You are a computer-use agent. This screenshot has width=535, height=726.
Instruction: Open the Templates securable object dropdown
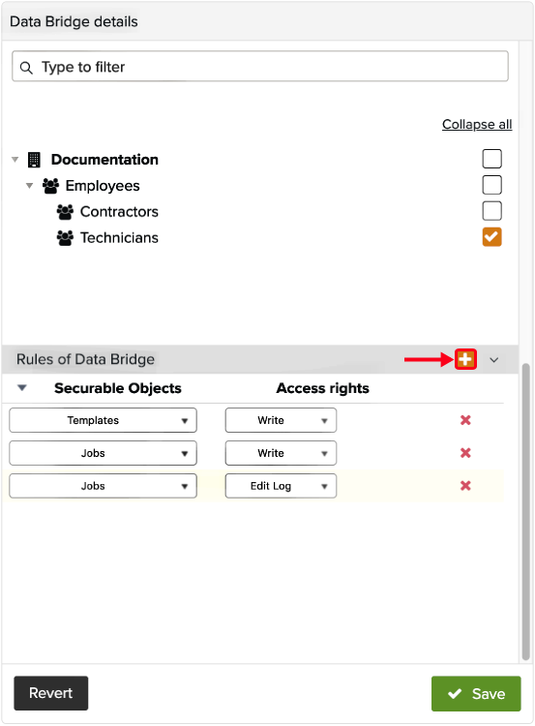103,420
